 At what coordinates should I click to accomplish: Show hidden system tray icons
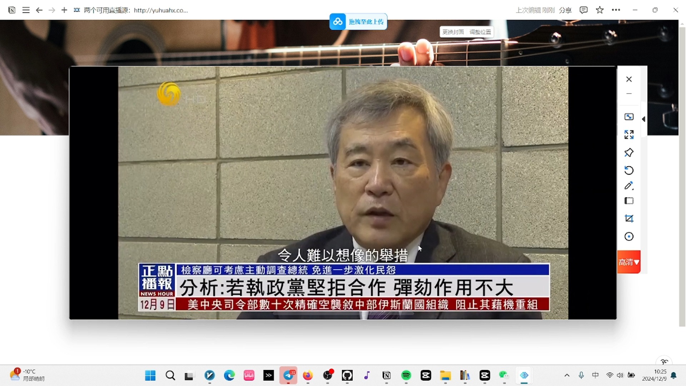coord(567,375)
